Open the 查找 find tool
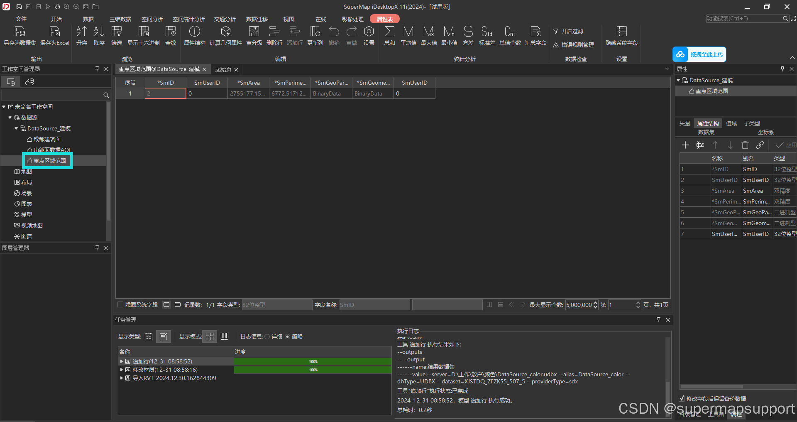 (x=171, y=32)
